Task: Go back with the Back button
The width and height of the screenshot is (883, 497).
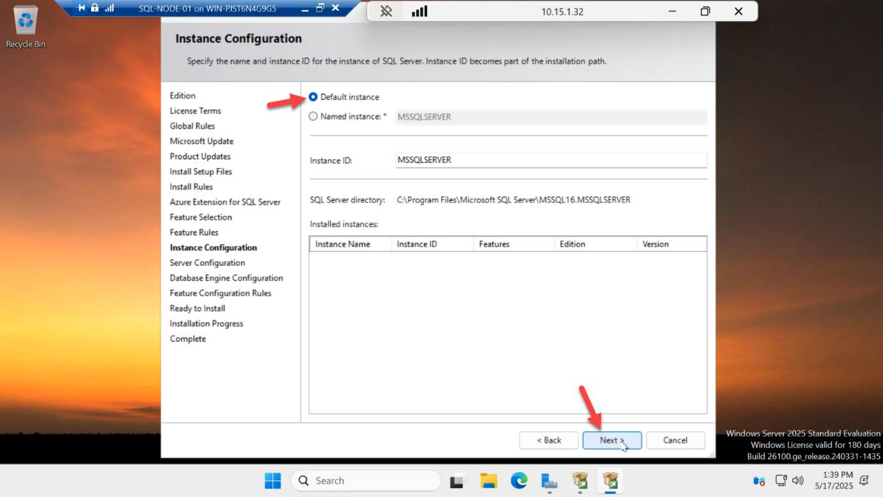Action: point(549,440)
